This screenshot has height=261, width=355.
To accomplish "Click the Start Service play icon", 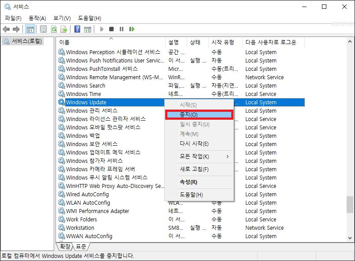I will 102,29.
